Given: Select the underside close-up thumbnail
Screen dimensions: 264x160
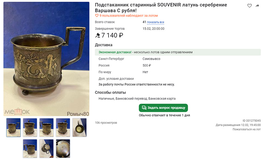Looking at the screenshot, I should pos(63,148).
